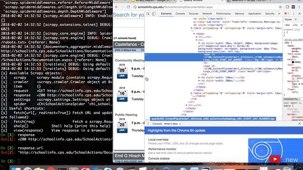Viewport: 303px width, 170px height.
Task: Collapse the first table cellpadding node
Action: (x=191, y=28)
